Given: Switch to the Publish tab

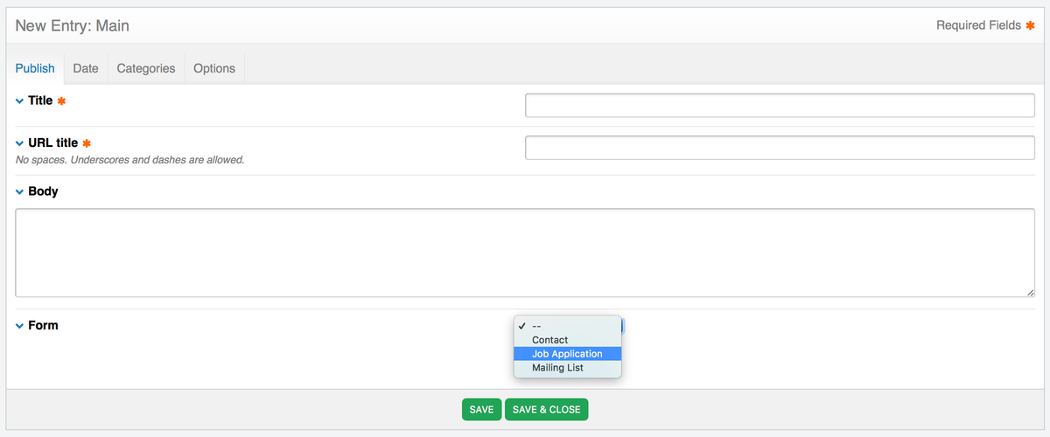Looking at the screenshot, I should [x=35, y=68].
